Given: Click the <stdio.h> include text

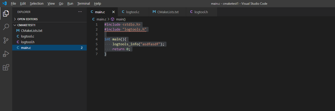Looking at the screenshot, I should coord(131,24).
